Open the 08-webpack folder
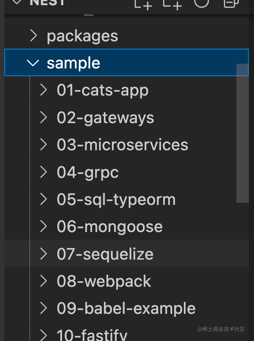Viewport: 254px width, 341px height. 104,281
